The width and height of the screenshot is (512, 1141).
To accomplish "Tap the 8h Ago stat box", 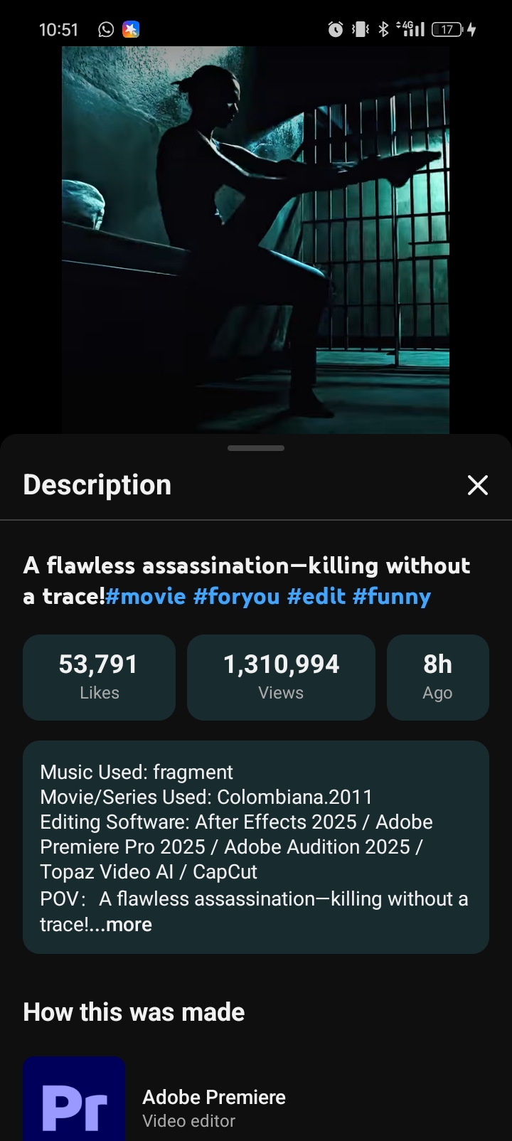I will (x=437, y=676).
